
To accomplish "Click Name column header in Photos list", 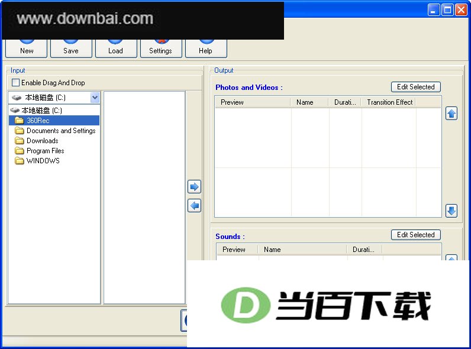I will tap(309, 102).
